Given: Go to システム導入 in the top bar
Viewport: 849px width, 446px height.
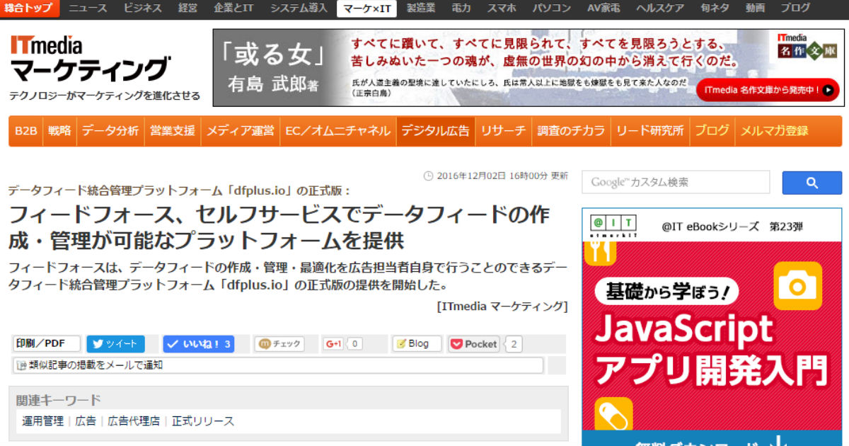Looking at the screenshot, I should tap(299, 8).
